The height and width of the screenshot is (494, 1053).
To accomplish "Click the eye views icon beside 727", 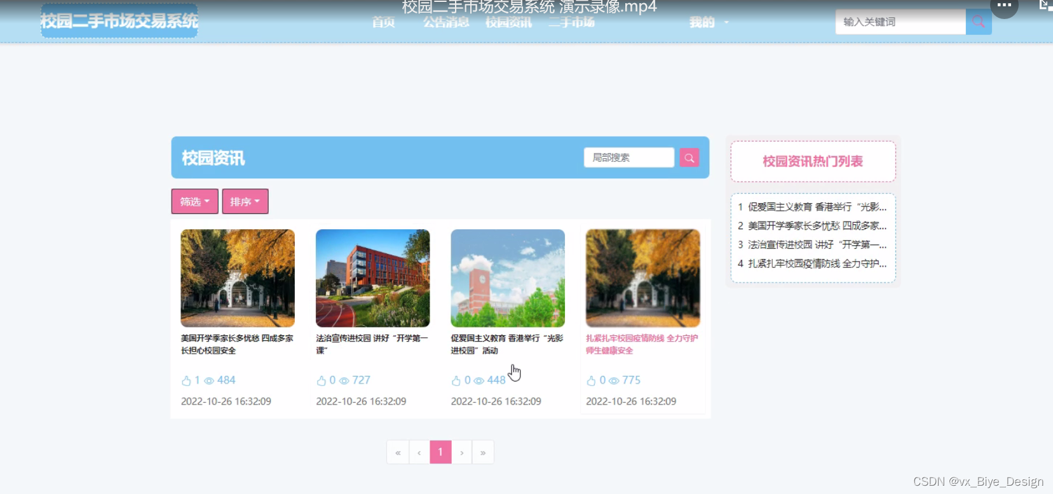I will coord(344,381).
